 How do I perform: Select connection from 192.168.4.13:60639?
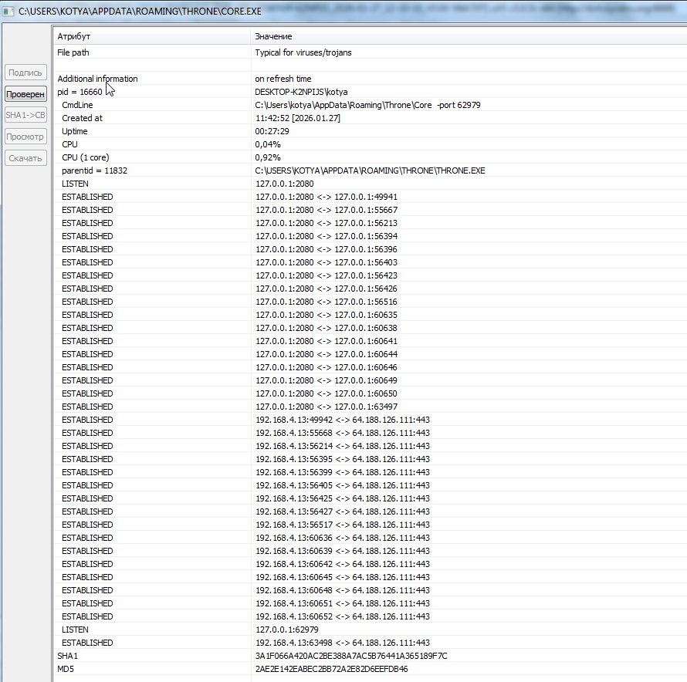click(x=343, y=552)
